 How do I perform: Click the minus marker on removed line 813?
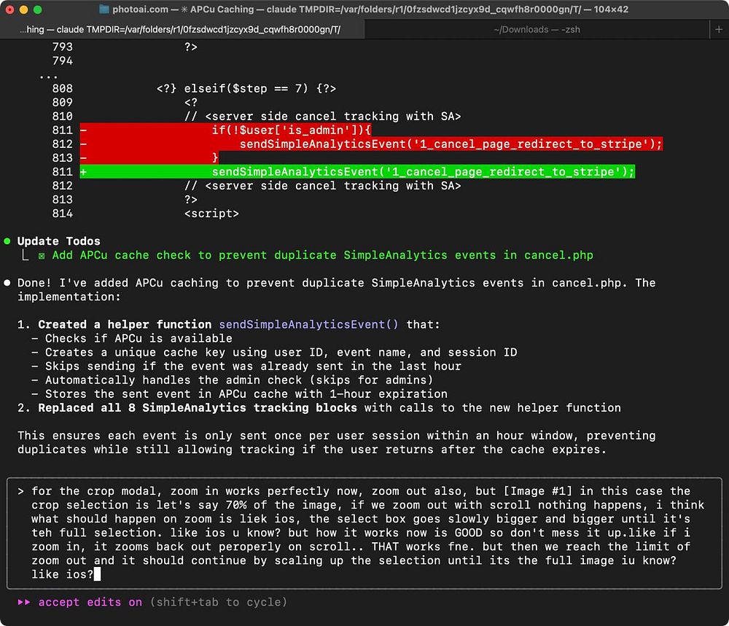click(83, 158)
